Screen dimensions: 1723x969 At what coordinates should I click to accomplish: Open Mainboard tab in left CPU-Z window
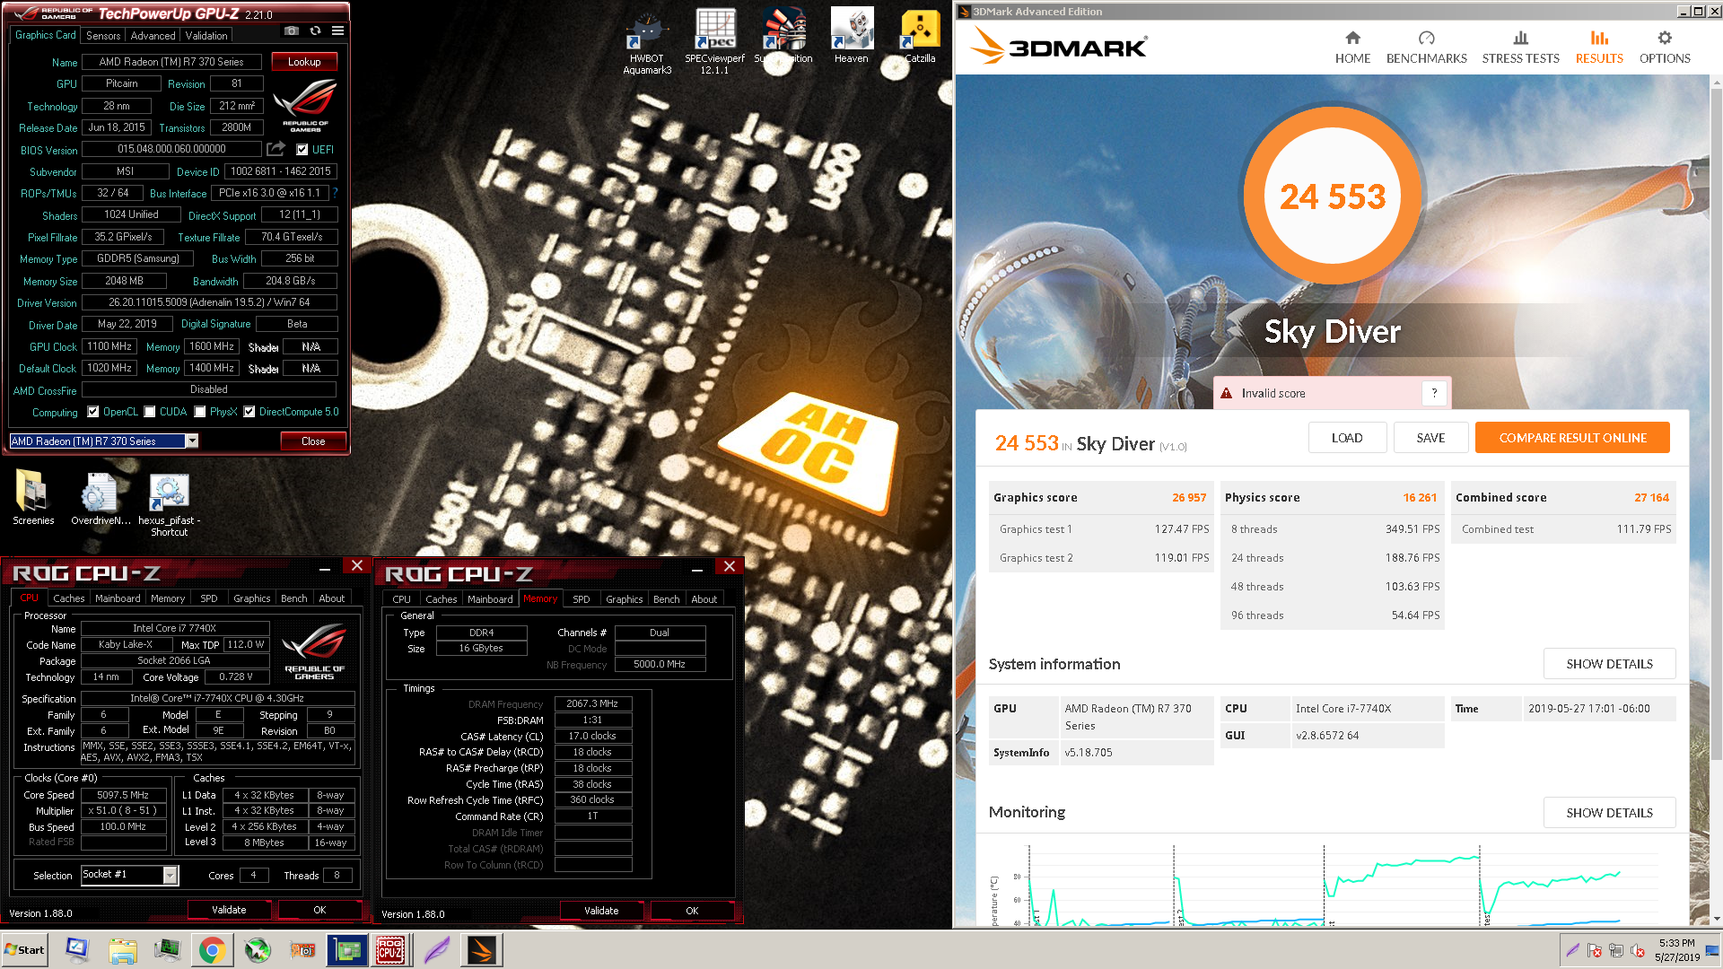pyautogui.click(x=118, y=598)
